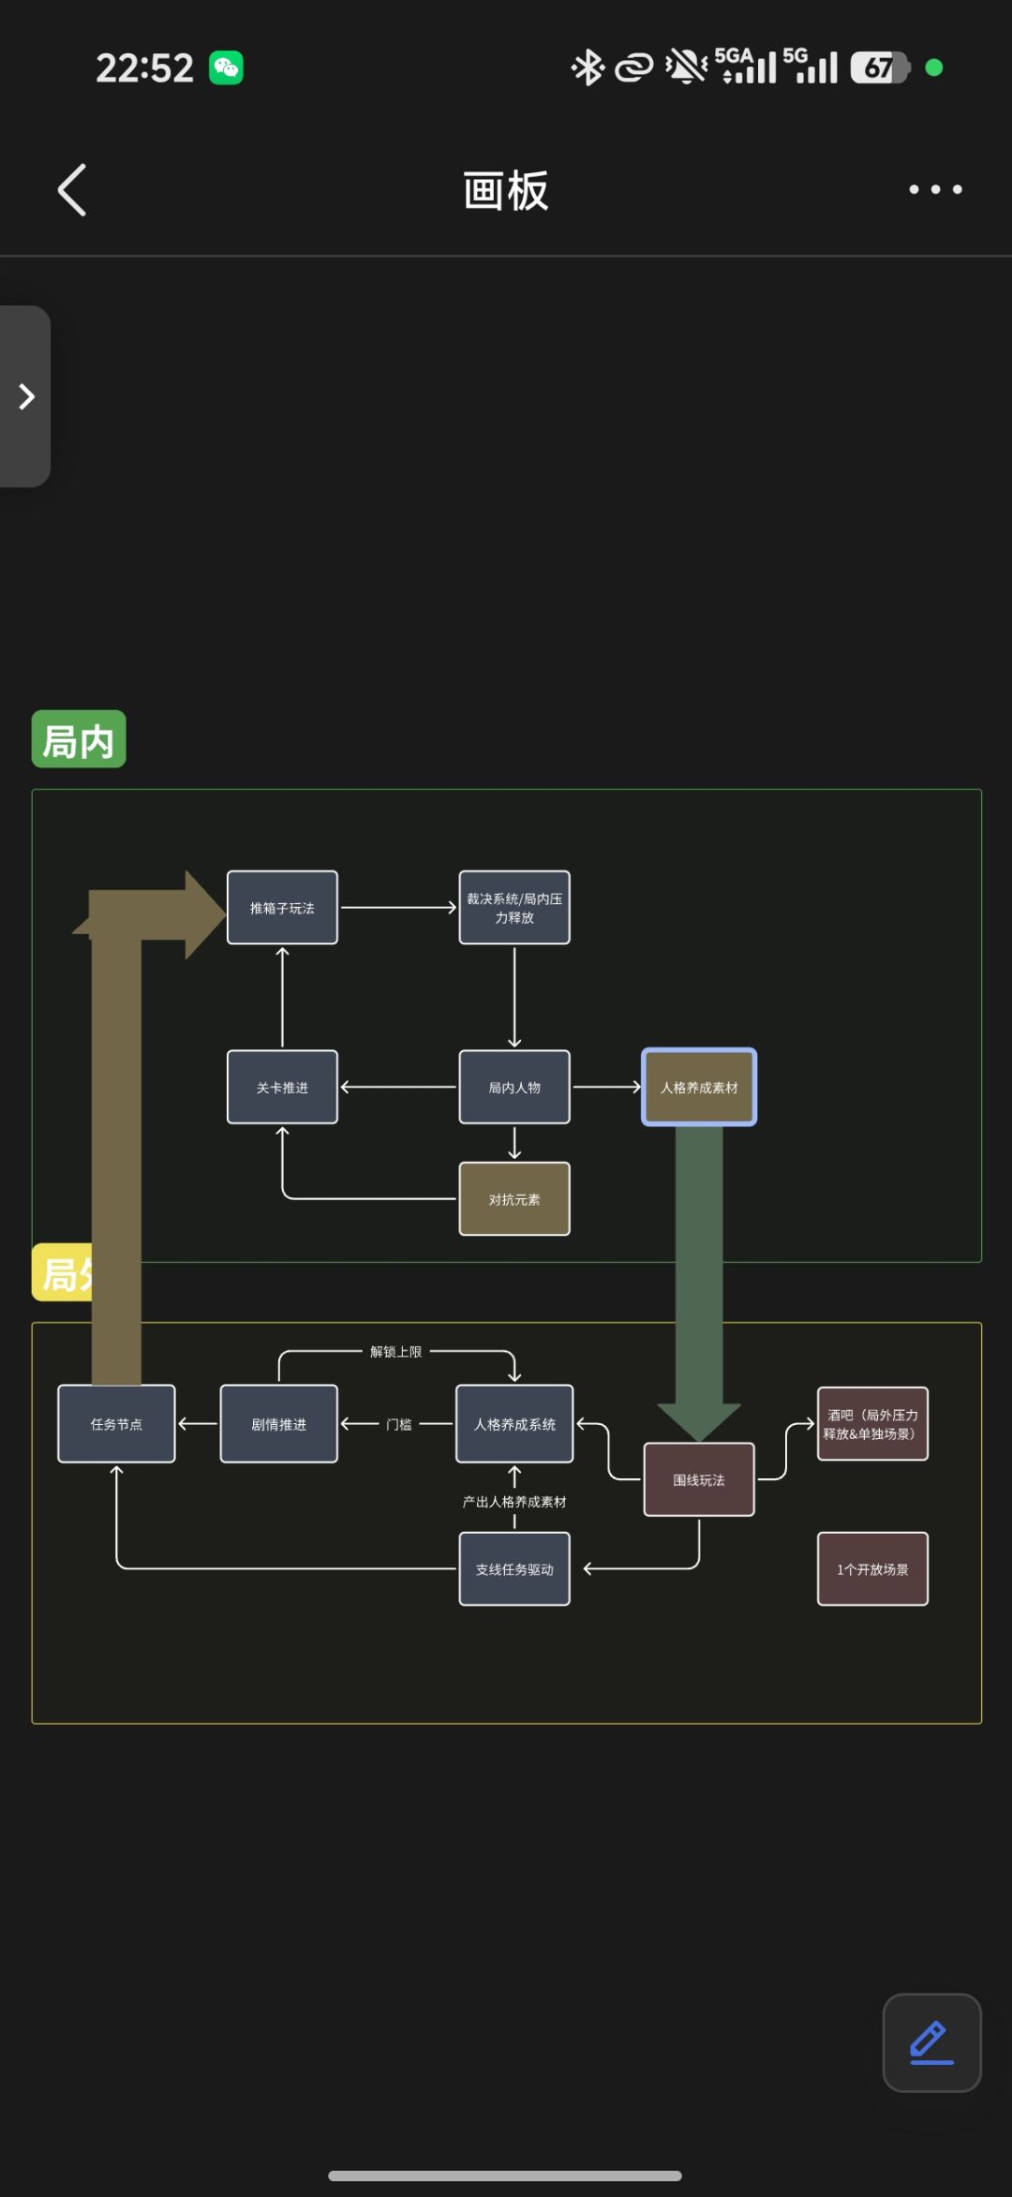Viewport: 1012px width, 2197px height.
Task: Tap the muted bell status icon
Action: tap(686, 67)
